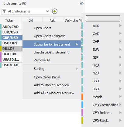Select the DB1.DE ticker row

click(11, 49)
